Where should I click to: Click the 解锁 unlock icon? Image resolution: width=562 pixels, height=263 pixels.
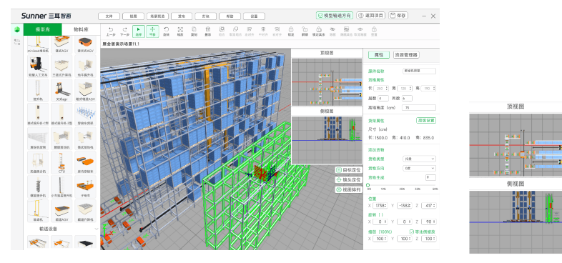[x=305, y=29]
